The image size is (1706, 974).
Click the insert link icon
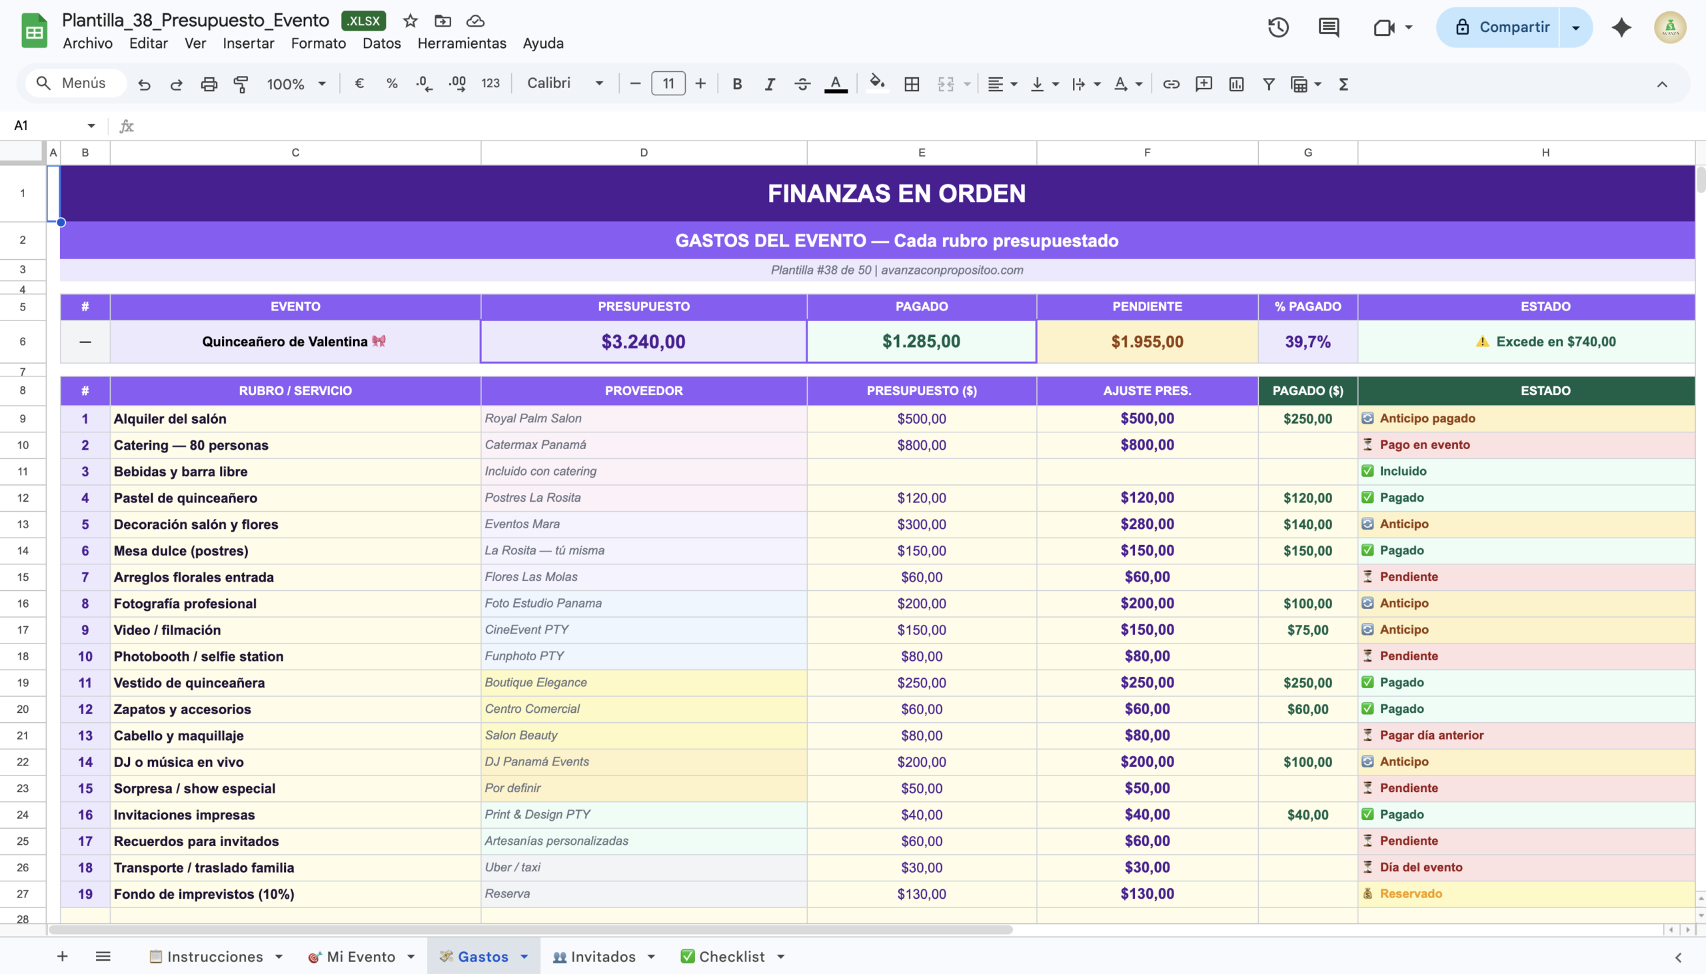(x=1171, y=84)
